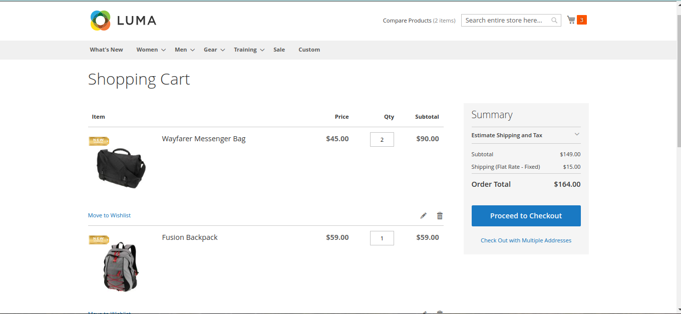Select the Custom menu item
Image resolution: width=681 pixels, height=314 pixels.
click(309, 50)
